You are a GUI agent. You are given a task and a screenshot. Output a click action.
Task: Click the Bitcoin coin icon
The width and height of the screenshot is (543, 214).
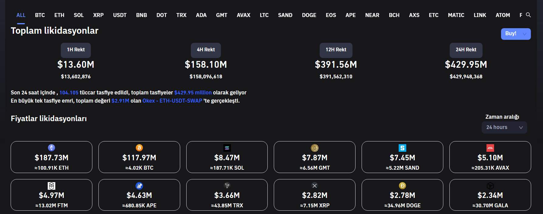click(139, 148)
